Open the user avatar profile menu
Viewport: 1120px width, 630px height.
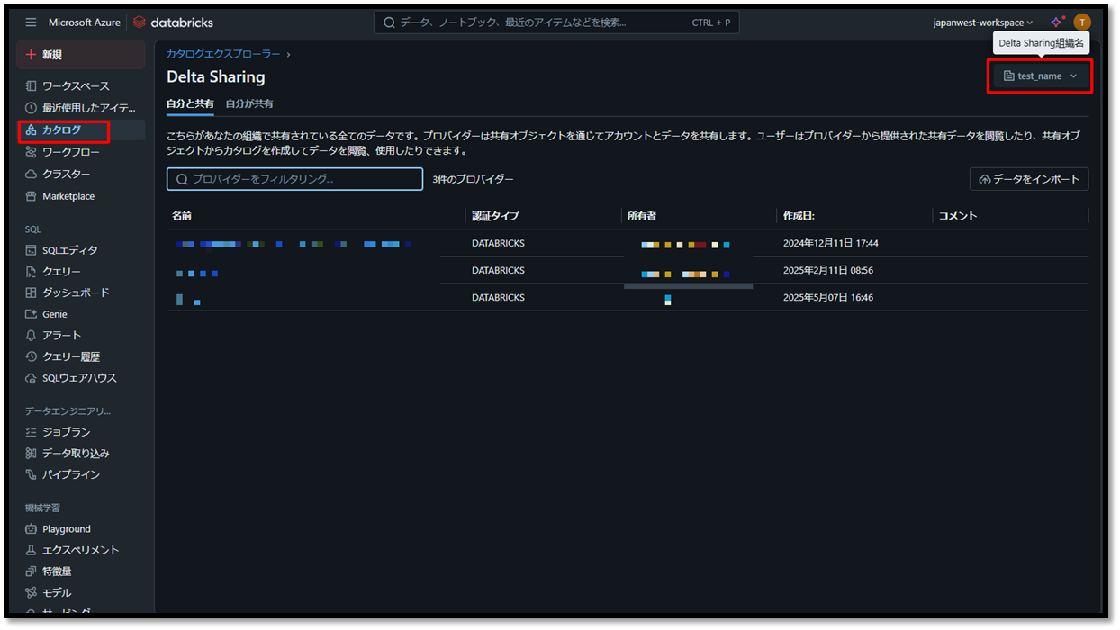pos(1081,22)
